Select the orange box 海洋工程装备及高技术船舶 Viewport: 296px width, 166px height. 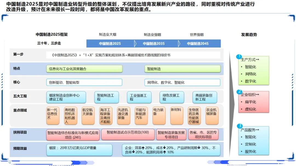(106, 116)
